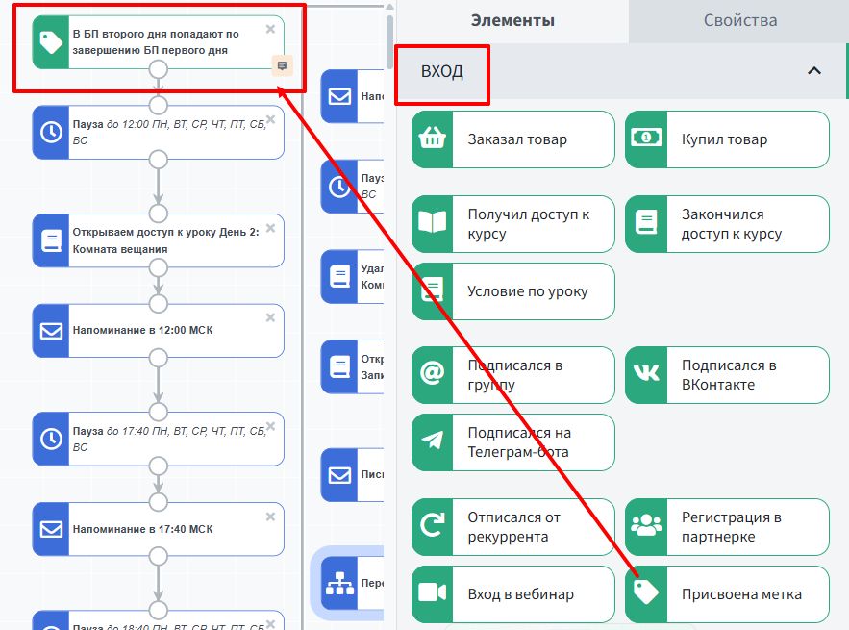The height and width of the screenshot is (630, 849).
Task: Add the Вход в вебинар element
Action: (512, 594)
